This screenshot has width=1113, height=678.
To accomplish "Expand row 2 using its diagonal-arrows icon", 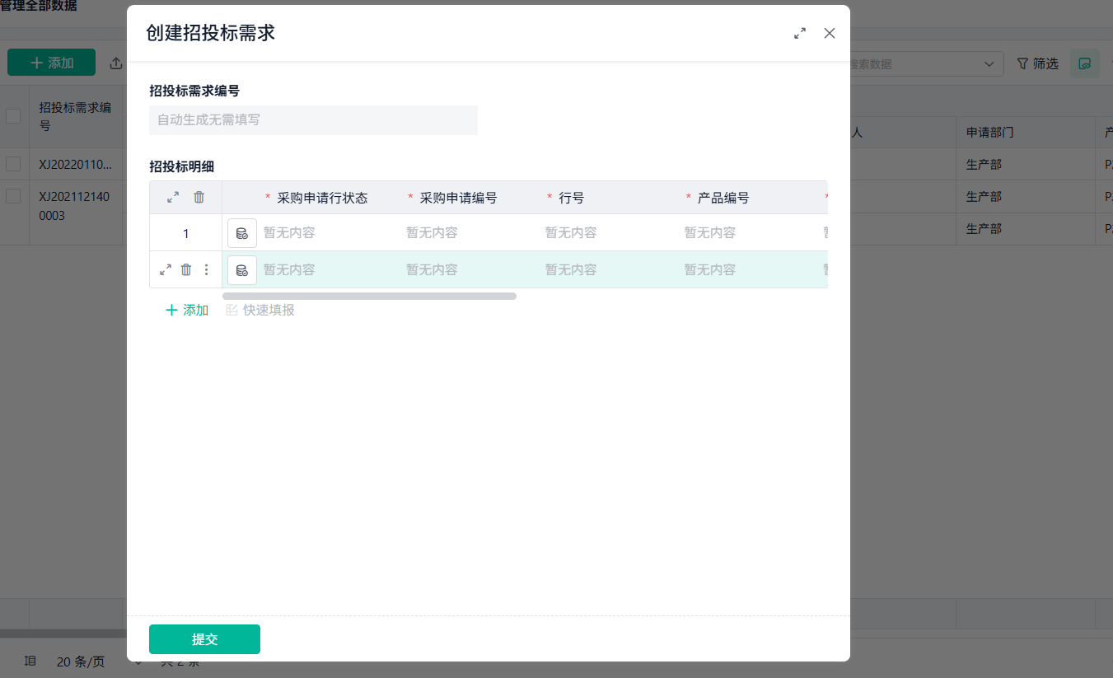I will 166,269.
